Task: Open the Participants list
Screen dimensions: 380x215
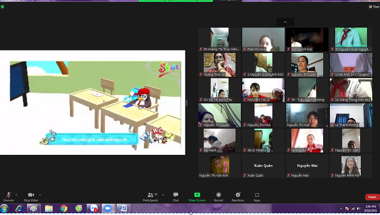Action: tap(151, 196)
